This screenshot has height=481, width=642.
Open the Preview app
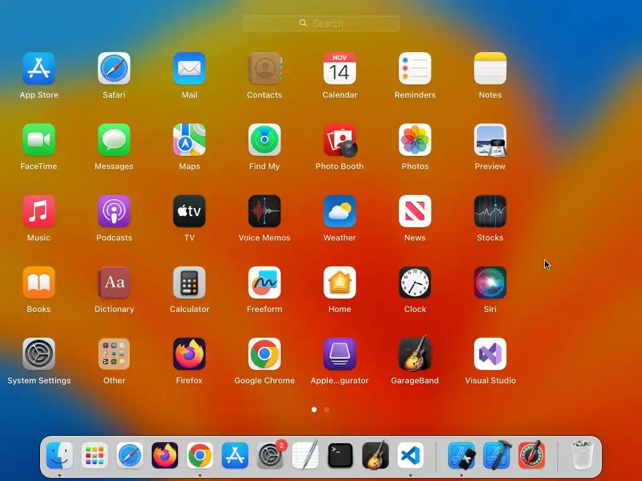pos(490,140)
